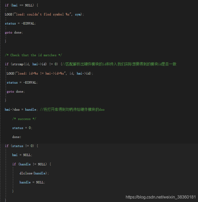198x202 pixels.
Task: Click the Chinese comment ending with 'dso'
Action: [x=72, y=109]
